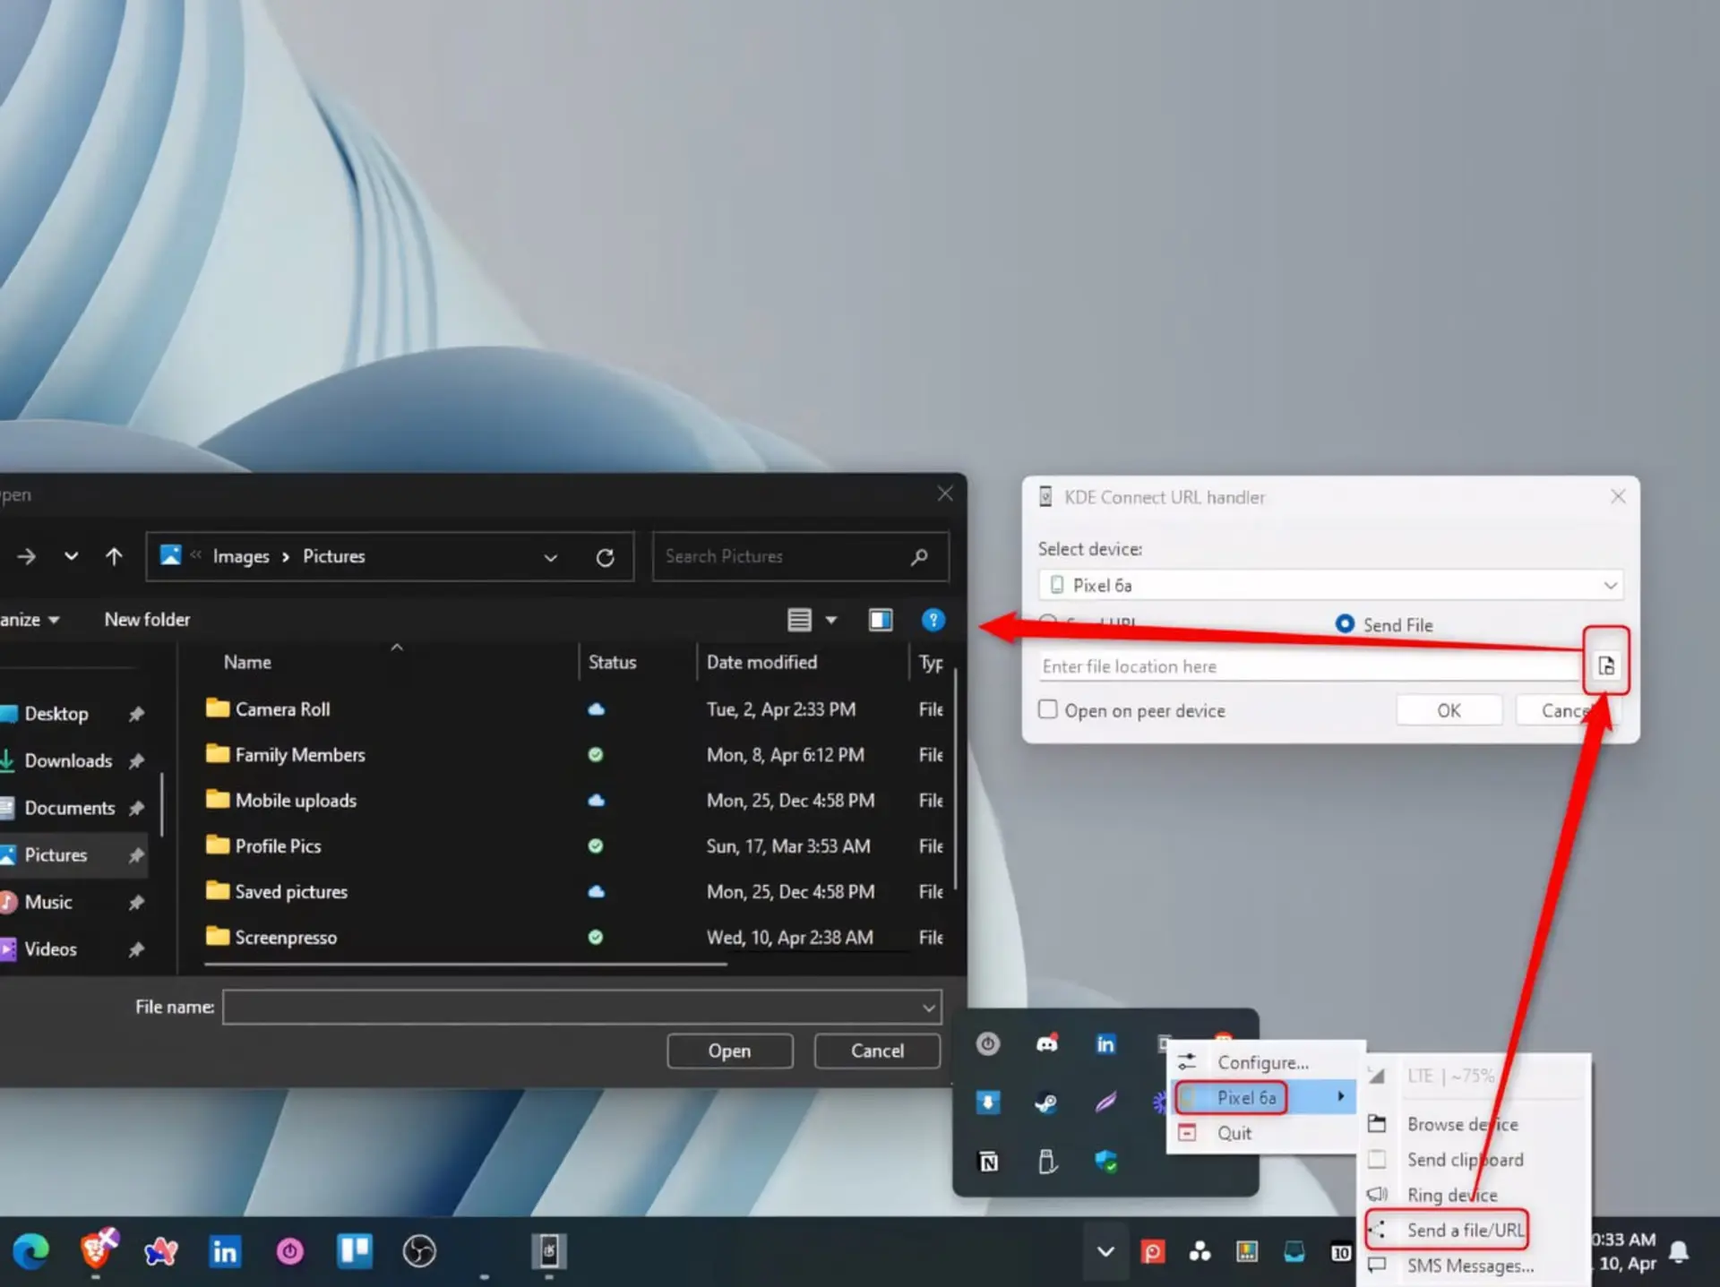1720x1287 pixels.
Task: Open OBS Studio from the taskbar
Action: [x=418, y=1251]
